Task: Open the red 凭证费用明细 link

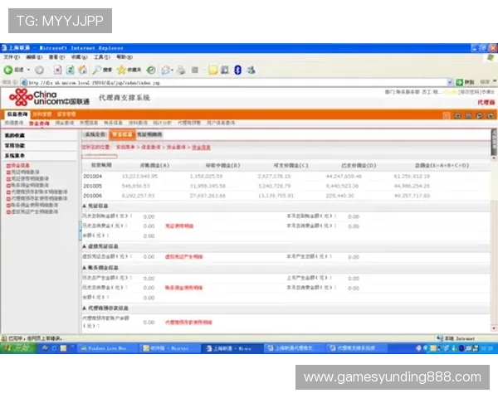Action: [x=178, y=226]
